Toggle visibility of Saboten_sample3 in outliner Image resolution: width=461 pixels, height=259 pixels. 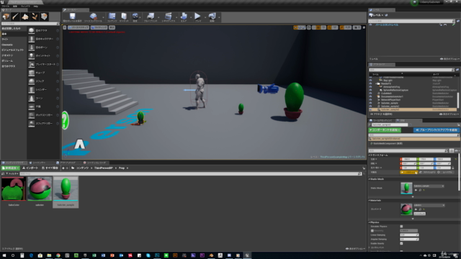(x=370, y=109)
